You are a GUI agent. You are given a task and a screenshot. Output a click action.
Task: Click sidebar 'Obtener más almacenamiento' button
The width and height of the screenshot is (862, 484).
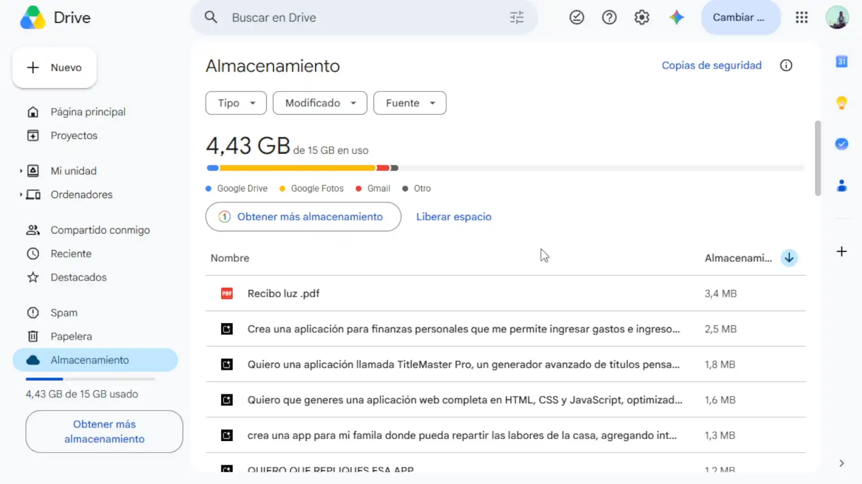coord(104,432)
